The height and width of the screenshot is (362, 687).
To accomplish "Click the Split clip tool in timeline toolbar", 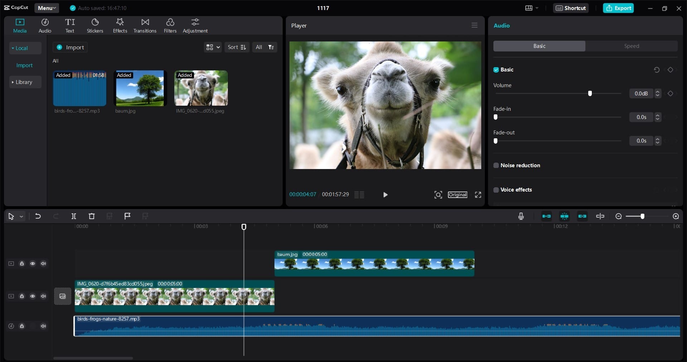I will [74, 216].
